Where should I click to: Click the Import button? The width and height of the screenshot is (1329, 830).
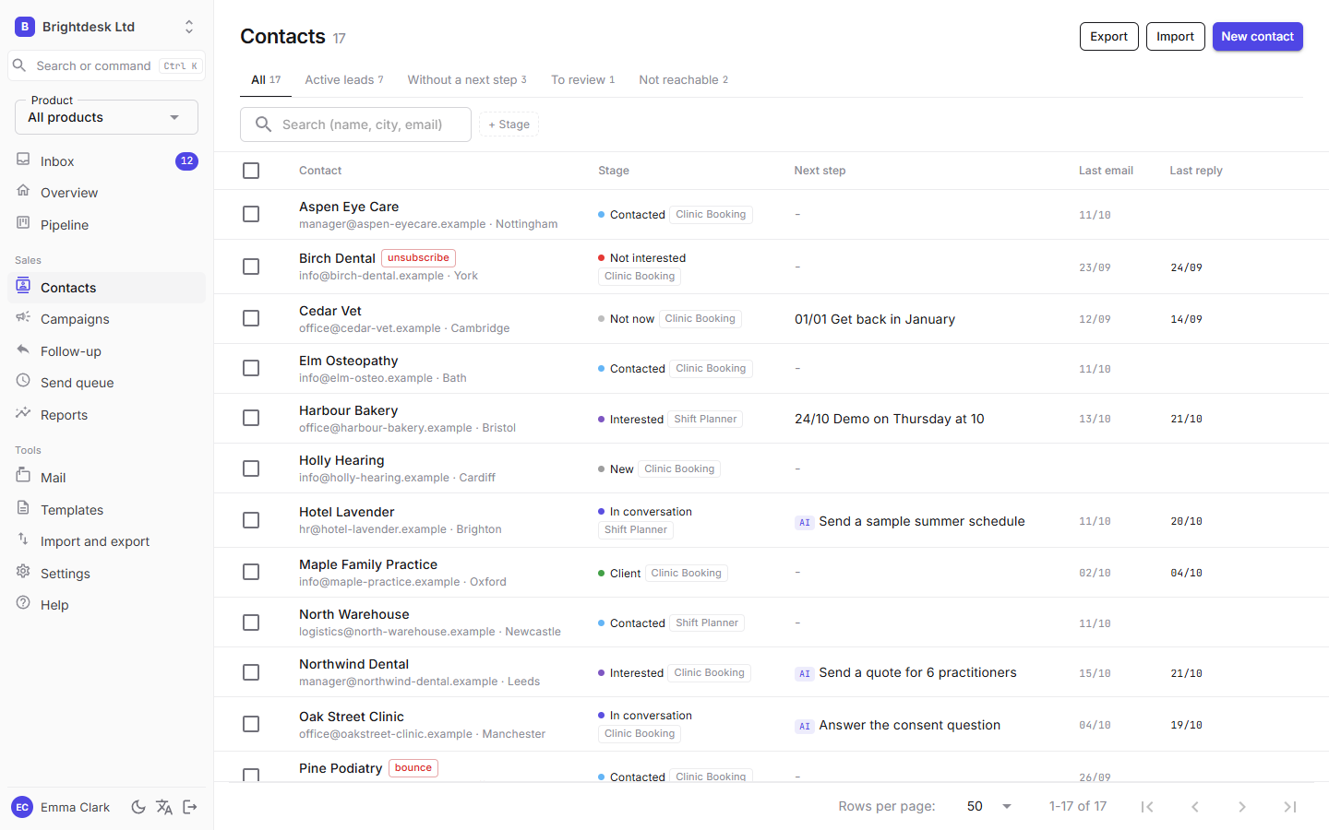[x=1175, y=37]
